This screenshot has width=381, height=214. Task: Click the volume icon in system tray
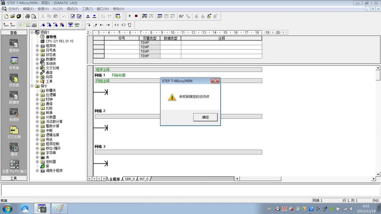coord(352,209)
